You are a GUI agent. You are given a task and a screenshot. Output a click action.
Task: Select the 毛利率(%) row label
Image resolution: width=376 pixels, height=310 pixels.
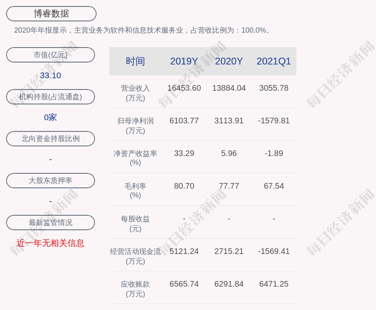135,191
